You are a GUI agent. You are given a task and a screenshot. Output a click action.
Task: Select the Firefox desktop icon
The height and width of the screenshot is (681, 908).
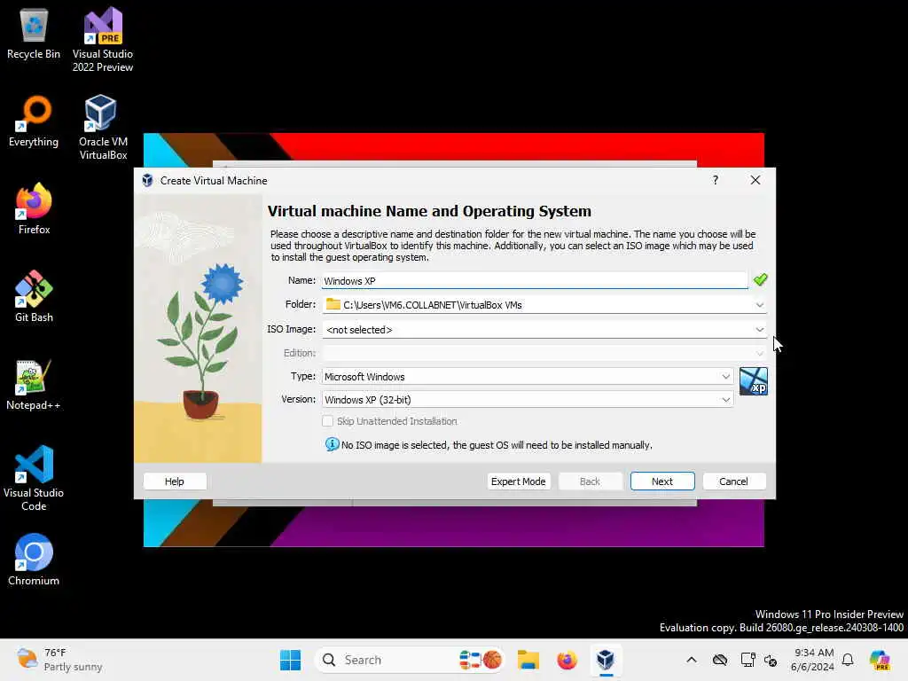(34, 208)
